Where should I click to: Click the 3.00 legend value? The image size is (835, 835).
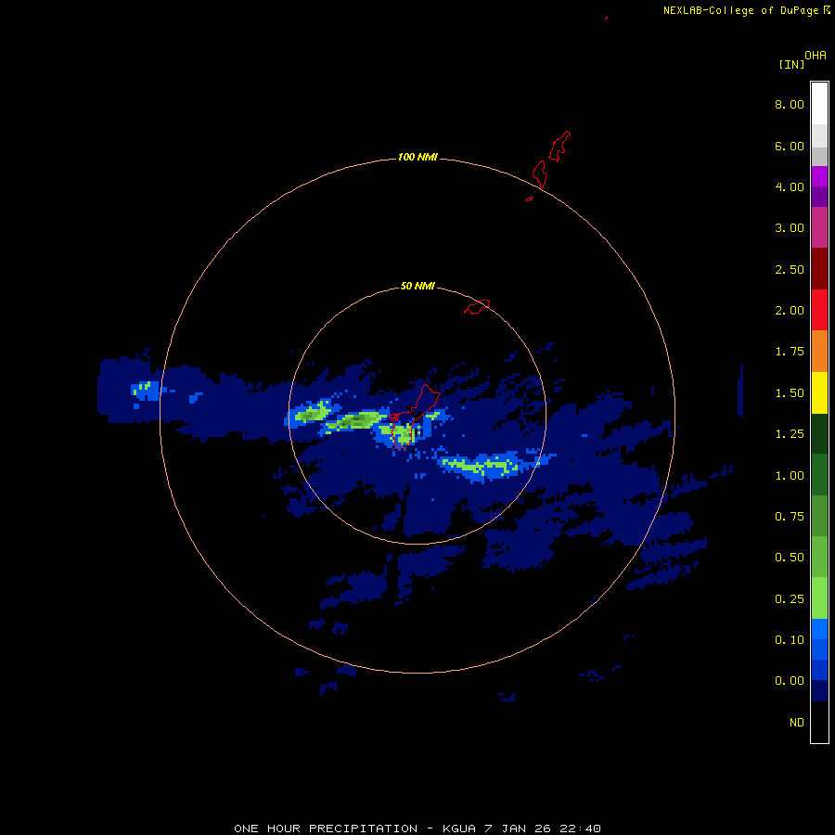[790, 228]
